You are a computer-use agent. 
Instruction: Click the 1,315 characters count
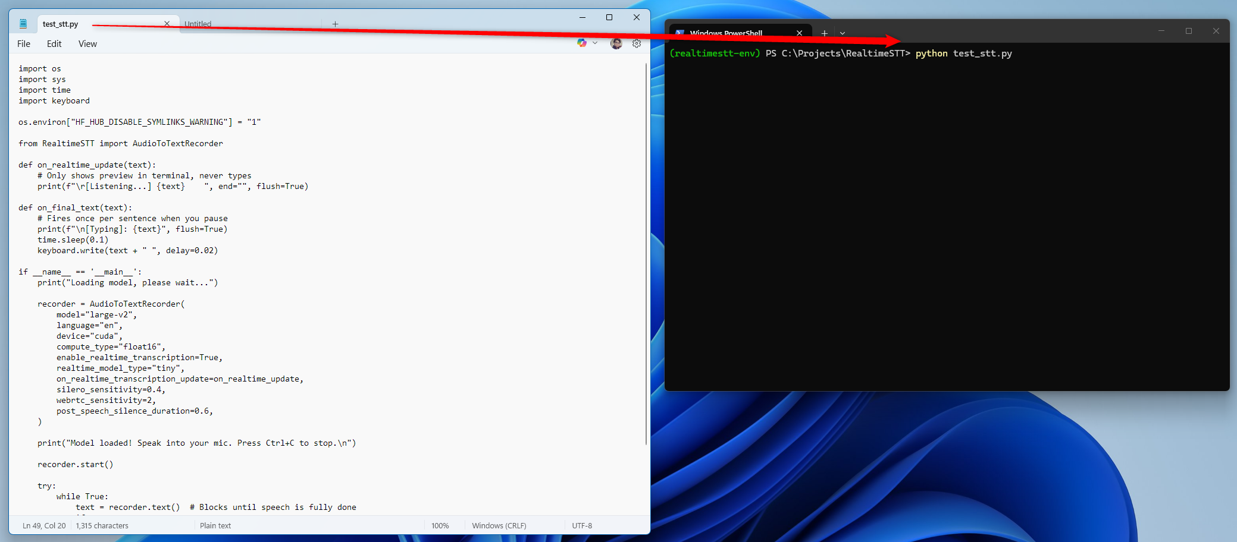click(102, 526)
